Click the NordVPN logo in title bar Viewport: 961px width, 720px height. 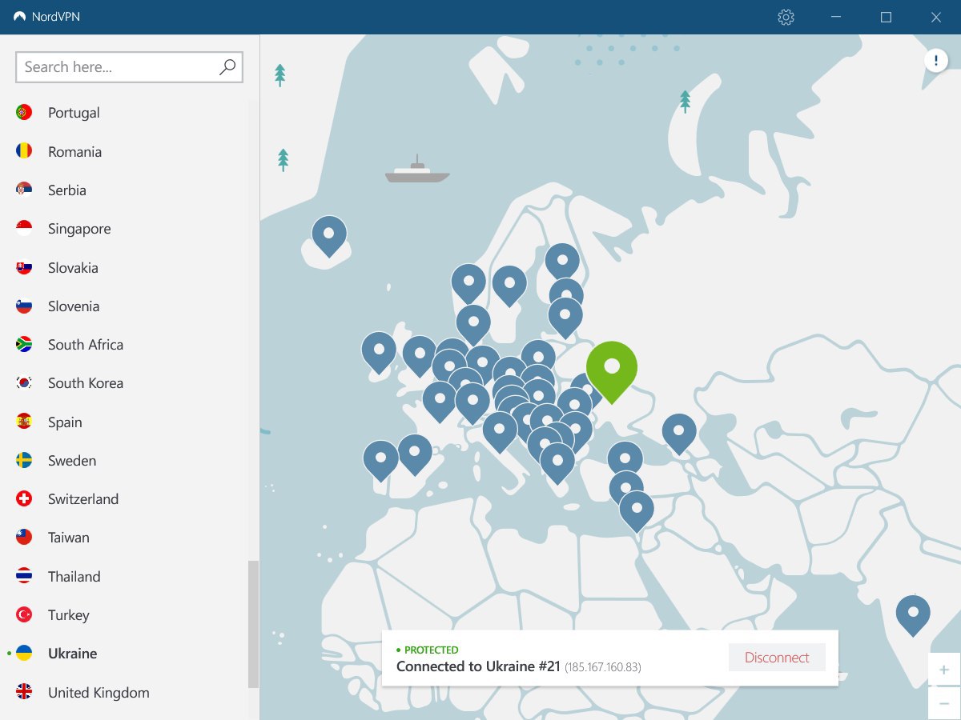coord(20,17)
